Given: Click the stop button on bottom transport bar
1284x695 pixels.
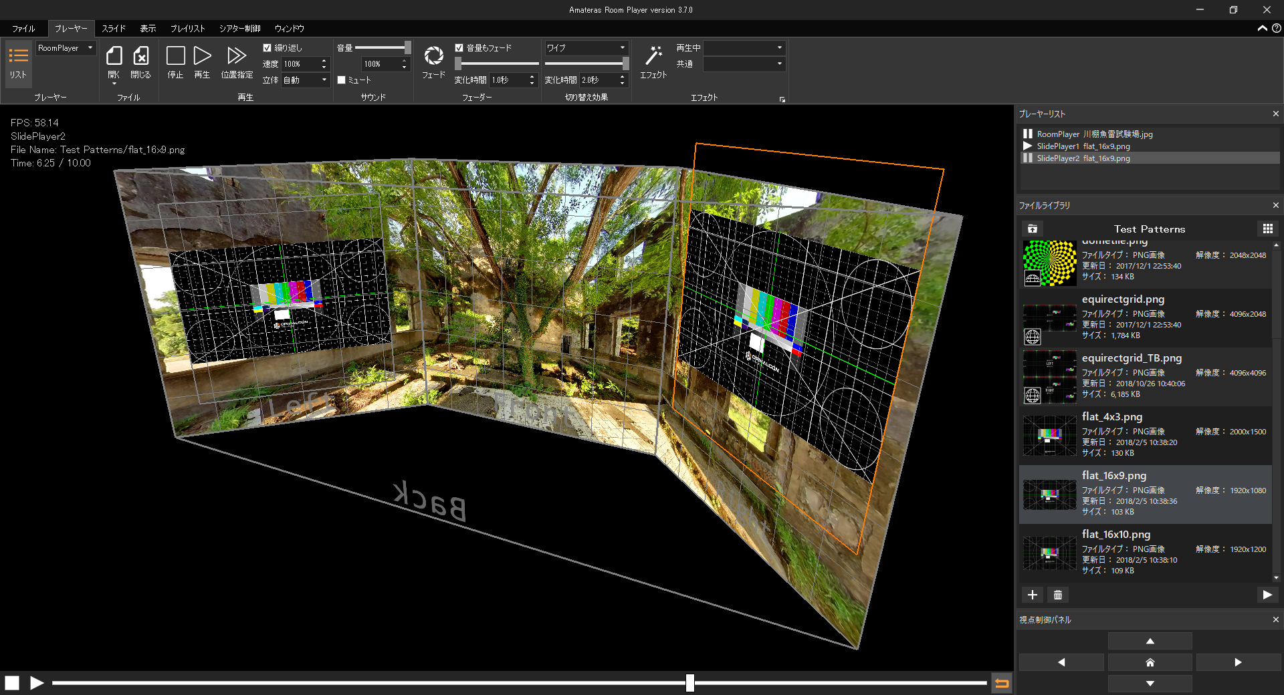Looking at the screenshot, I should [x=12, y=682].
